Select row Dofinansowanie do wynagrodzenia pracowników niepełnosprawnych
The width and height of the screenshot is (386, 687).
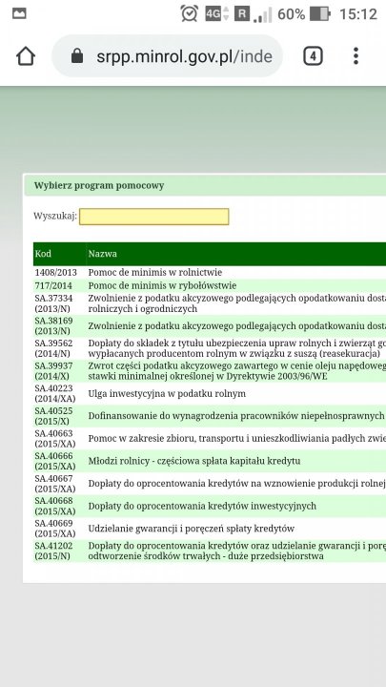click(x=210, y=416)
